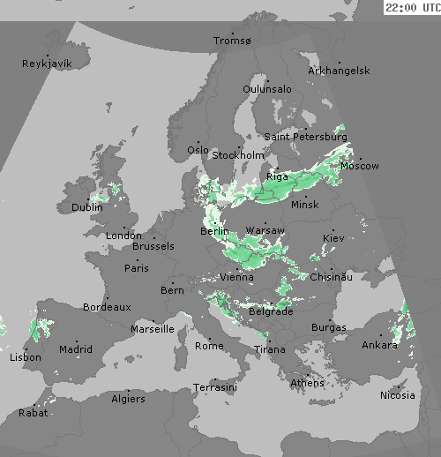Click the Athens city label
Image resolution: width=441 pixels, height=457 pixels.
tap(308, 383)
